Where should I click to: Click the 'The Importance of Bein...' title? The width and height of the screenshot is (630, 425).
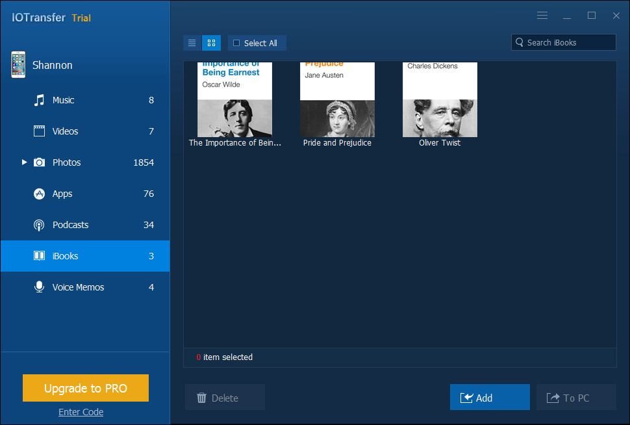coord(235,143)
